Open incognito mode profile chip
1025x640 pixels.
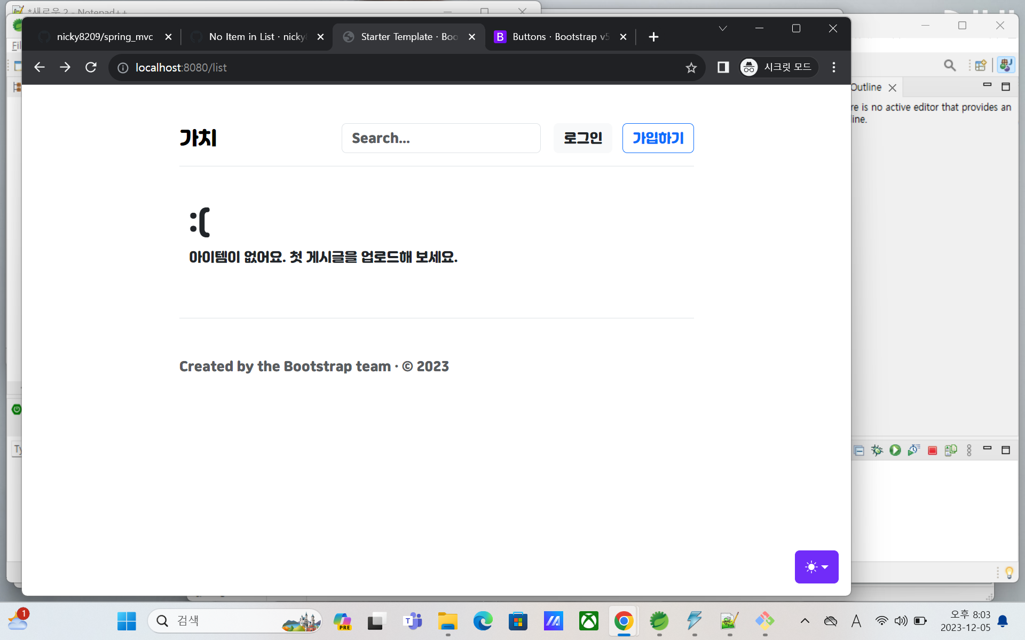(777, 67)
